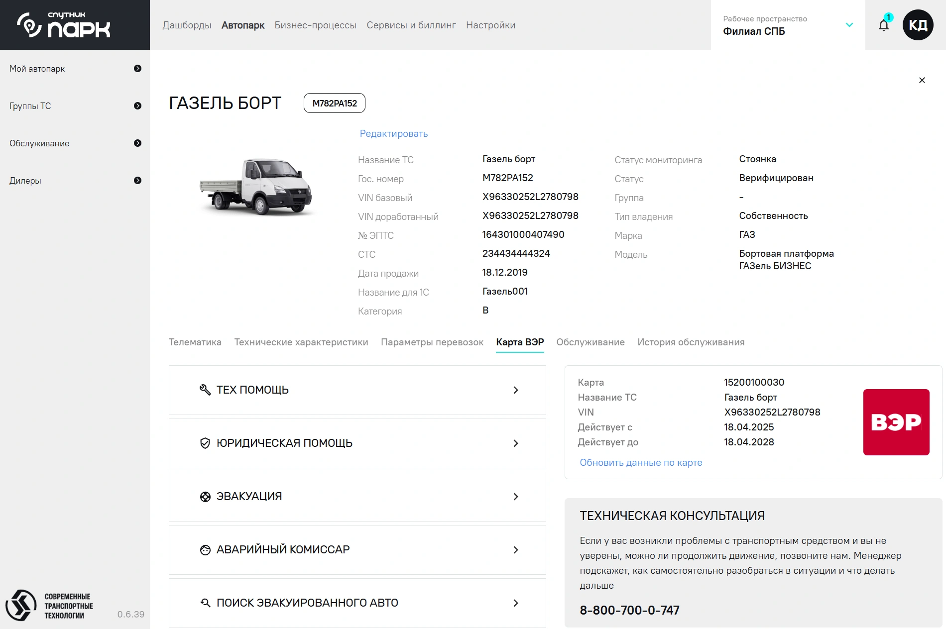Expand the Дилеры sidebar section
946x629 pixels.
click(x=137, y=181)
